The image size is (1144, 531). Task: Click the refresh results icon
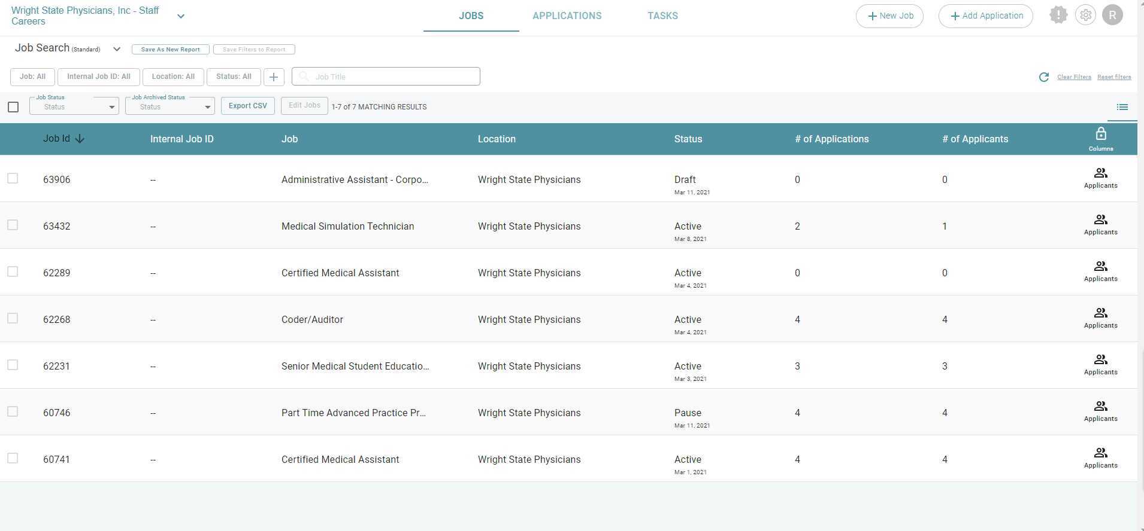pyautogui.click(x=1044, y=77)
